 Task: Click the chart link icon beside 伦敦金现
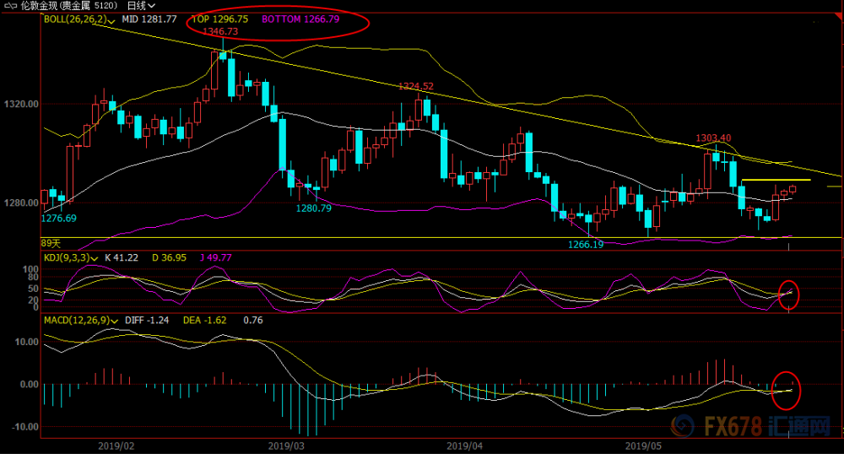[10, 6]
